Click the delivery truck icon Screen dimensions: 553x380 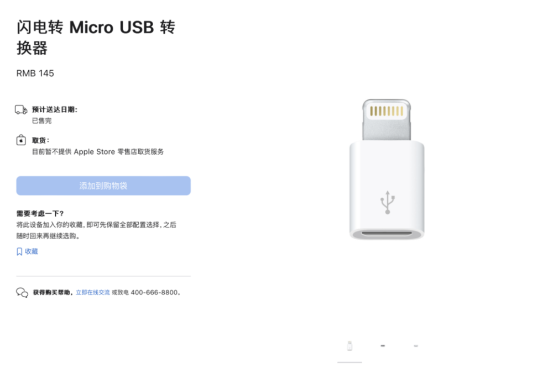tap(21, 110)
